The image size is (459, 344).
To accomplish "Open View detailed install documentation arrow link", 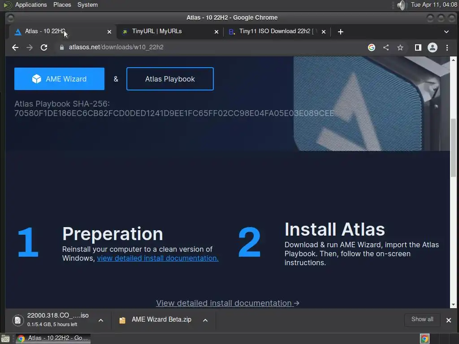I will point(227,303).
